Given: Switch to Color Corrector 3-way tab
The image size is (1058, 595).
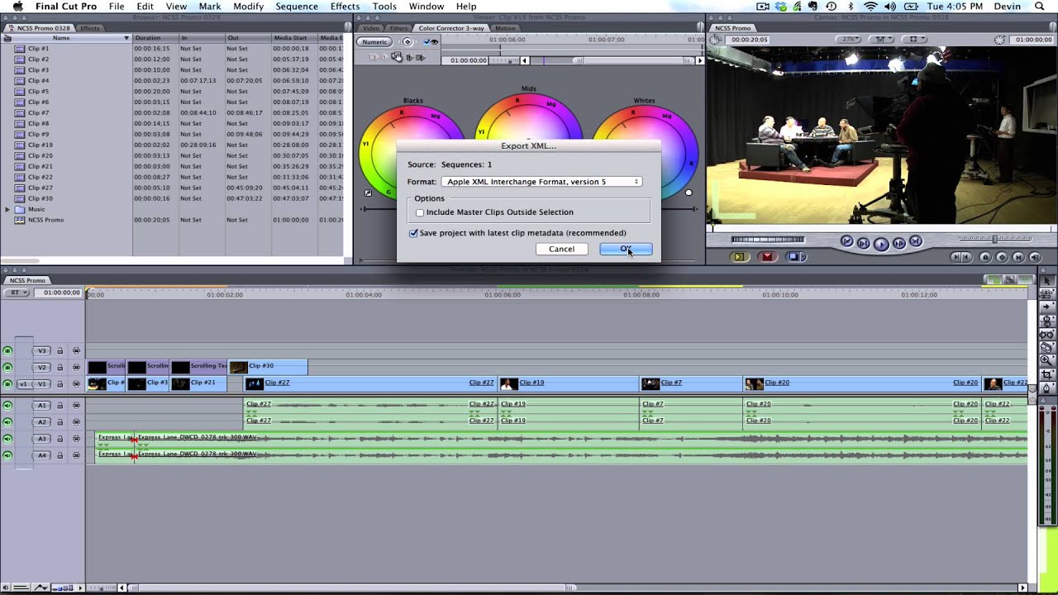Looking at the screenshot, I should (451, 28).
